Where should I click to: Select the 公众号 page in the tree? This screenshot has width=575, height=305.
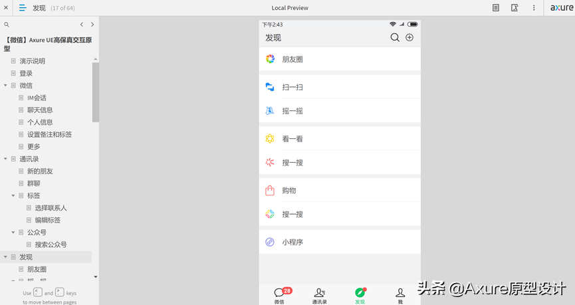(37, 232)
